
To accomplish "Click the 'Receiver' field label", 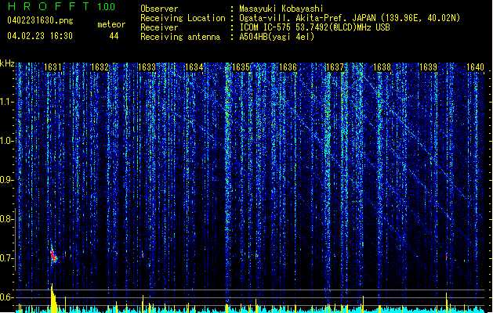I will pyautogui.click(x=159, y=27).
